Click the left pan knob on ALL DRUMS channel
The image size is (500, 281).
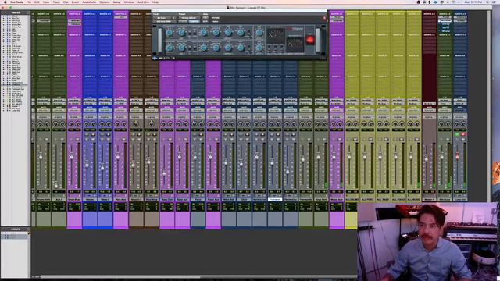point(349,123)
